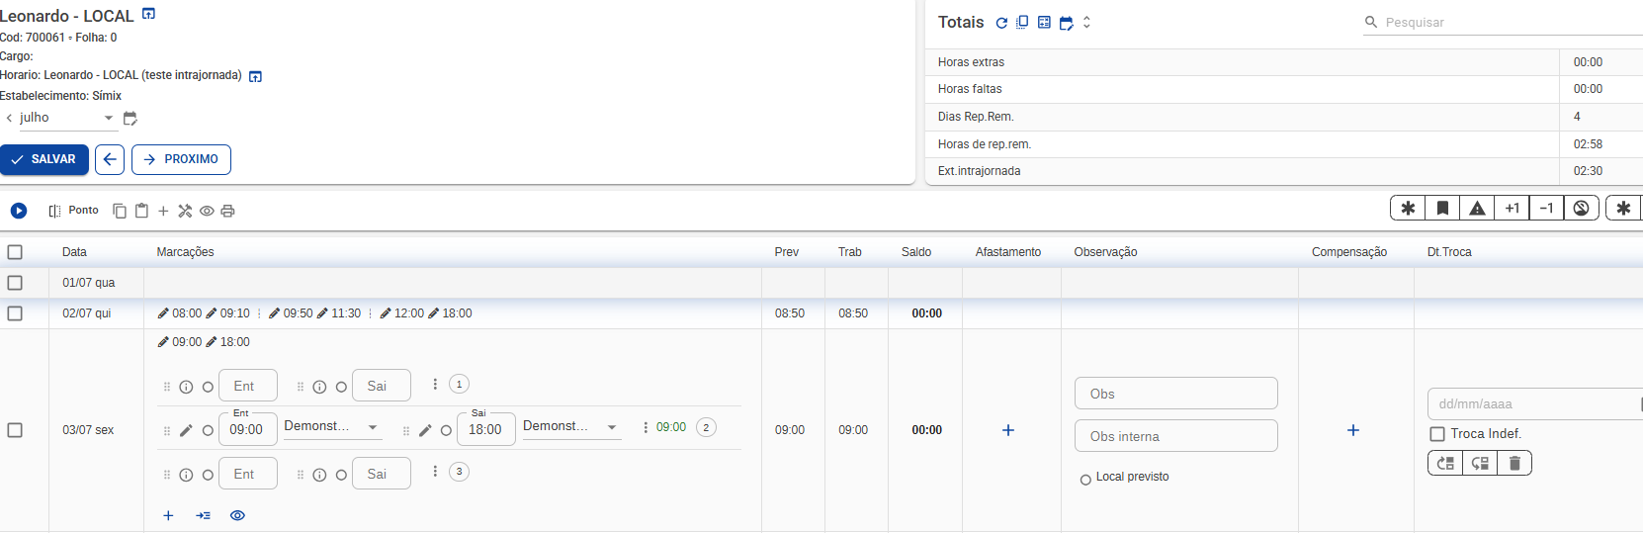1643x533 pixels.
Task: Click info icon on first Ent field
Action: tap(186, 388)
